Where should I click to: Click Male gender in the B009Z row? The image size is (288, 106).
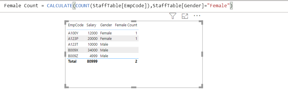point(104,56)
